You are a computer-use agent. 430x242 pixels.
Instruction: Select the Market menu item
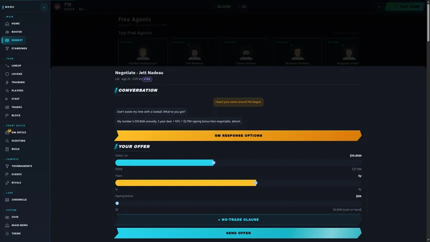13,40
